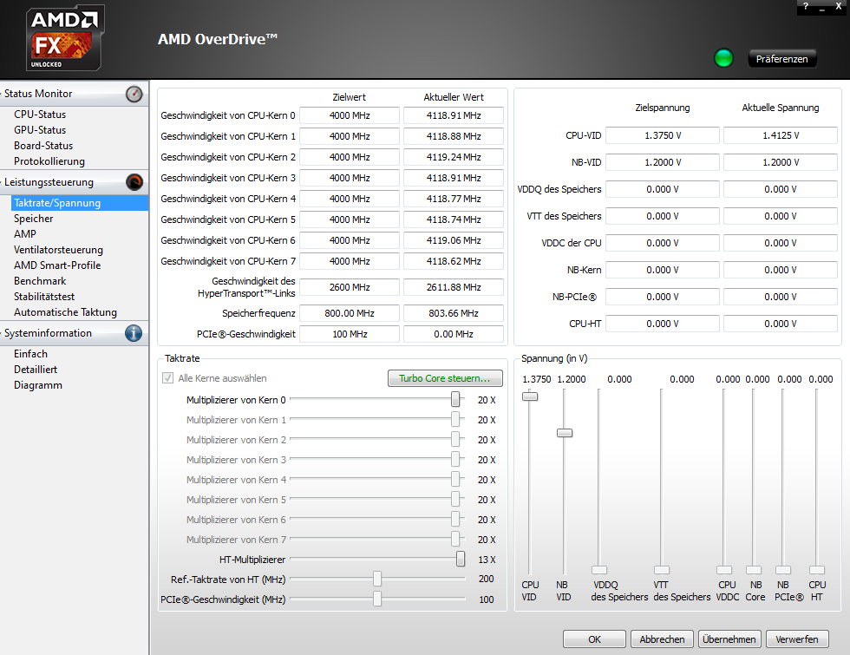Open Einfach system information

point(31,354)
